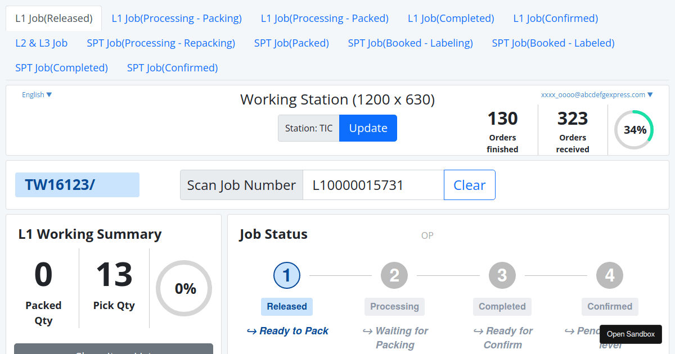Open the SPT Job(Booked - Labeling) tab
The width and height of the screenshot is (675, 354).
tap(411, 43)
